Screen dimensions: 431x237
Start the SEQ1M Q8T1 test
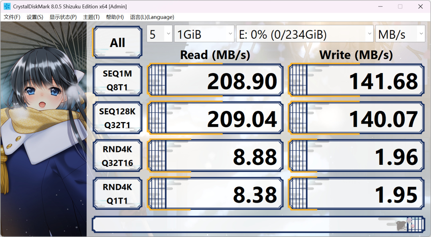tap(117, 80)
